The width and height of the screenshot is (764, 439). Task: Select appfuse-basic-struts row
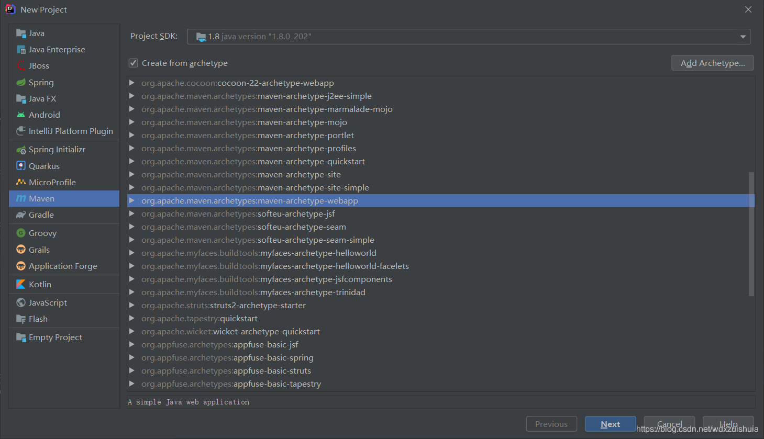(x=441, y=370)
